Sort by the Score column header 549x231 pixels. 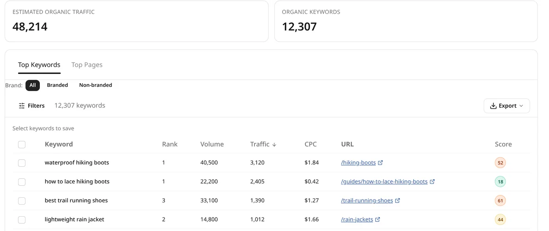coord(503,145)
